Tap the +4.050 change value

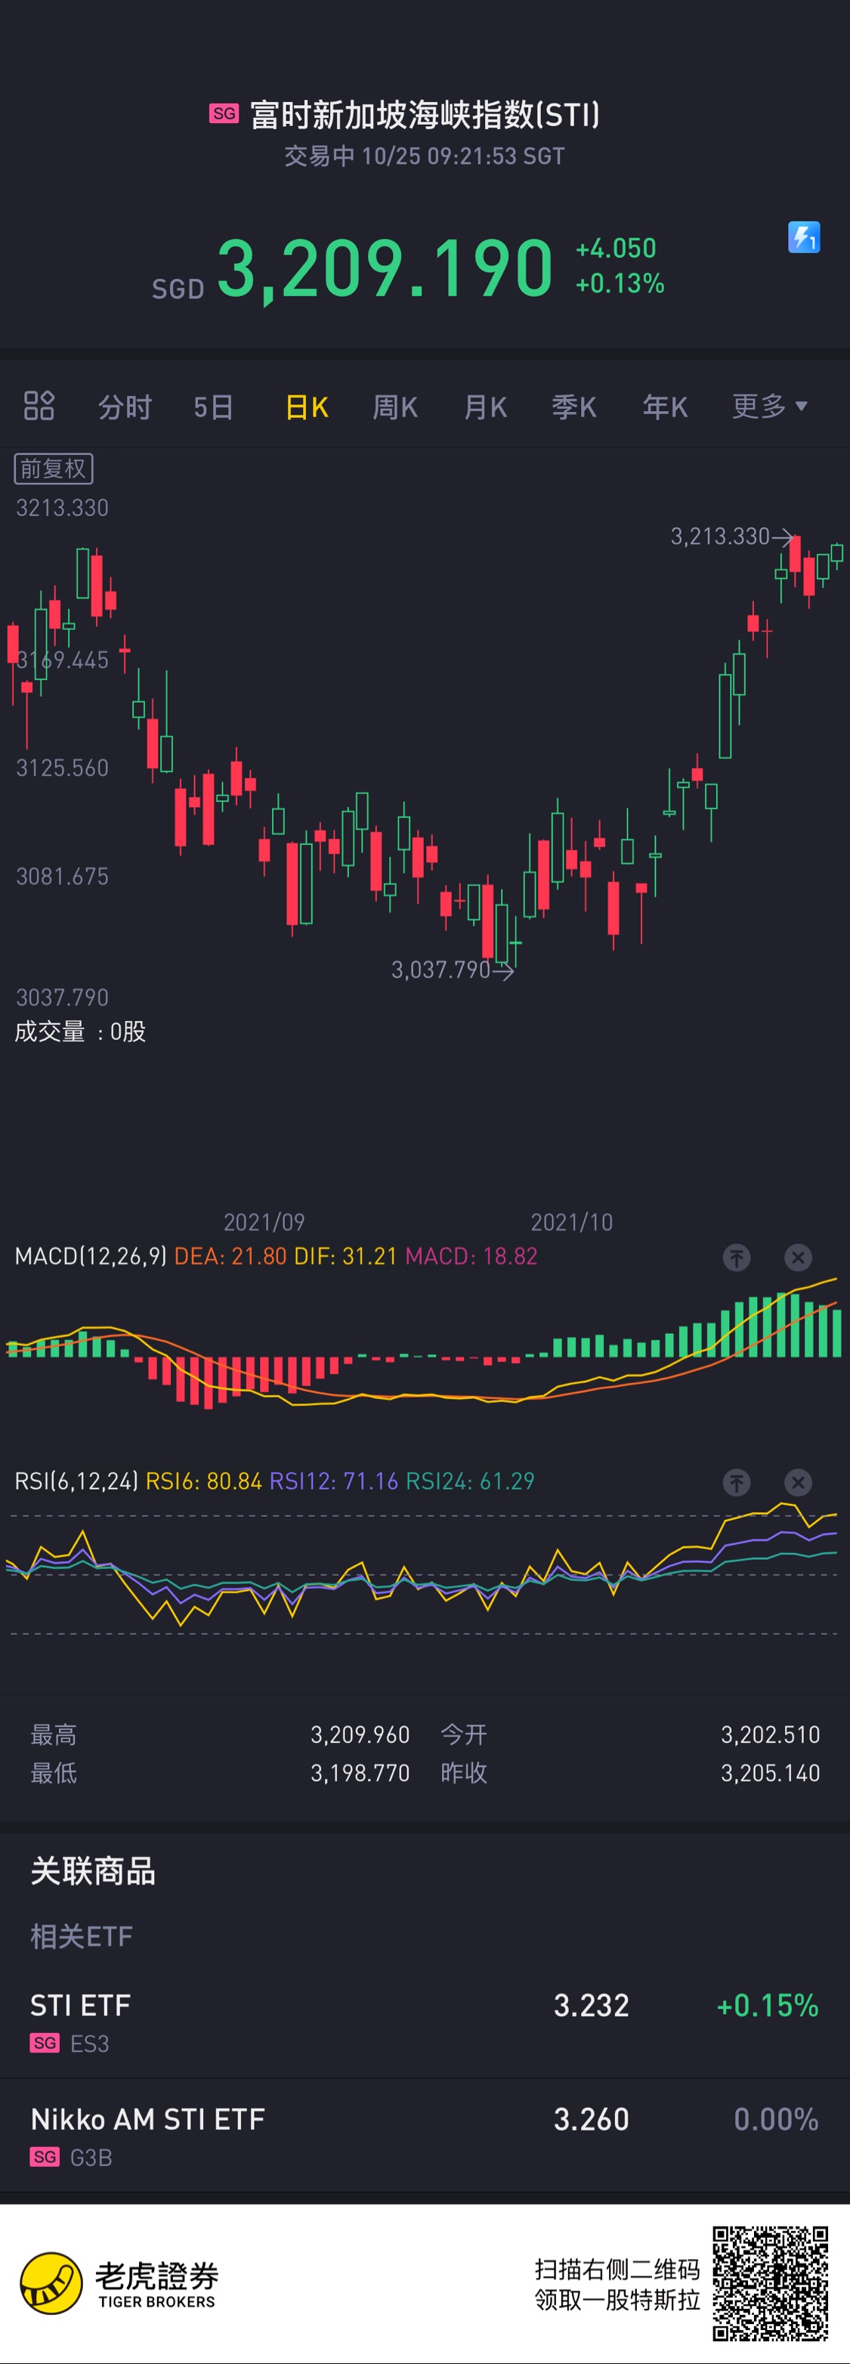(x=616, y=248)
